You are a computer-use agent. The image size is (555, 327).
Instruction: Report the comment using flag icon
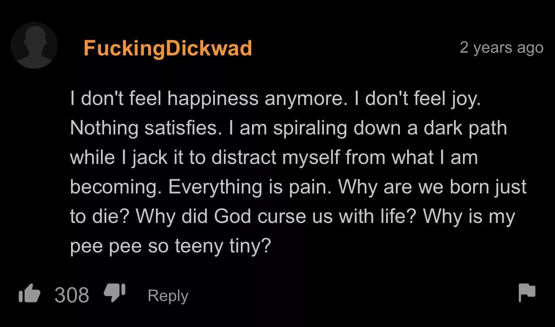click(526, 293)
